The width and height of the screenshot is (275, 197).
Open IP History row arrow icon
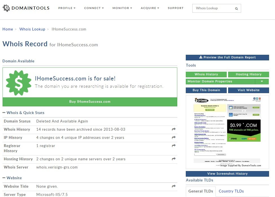click(x=174, y=137)
